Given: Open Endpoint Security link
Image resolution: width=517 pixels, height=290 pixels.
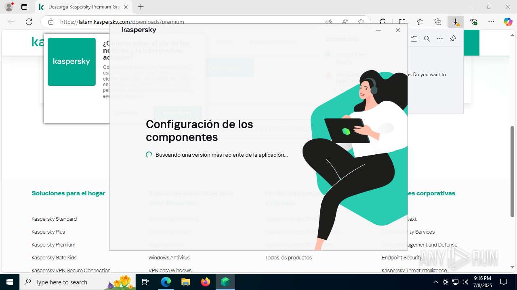Looking at the screenshot, I should pos(401,257).
